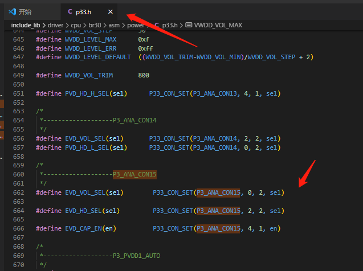
Task: Click the cpu breadcrumb segment
Action: coord(76,25)
